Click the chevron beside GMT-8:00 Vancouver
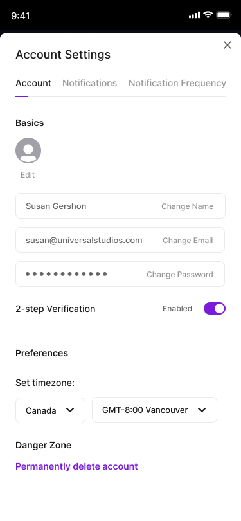Image resolution: width=241 pixels, height=521 pixels. [202, 410]
